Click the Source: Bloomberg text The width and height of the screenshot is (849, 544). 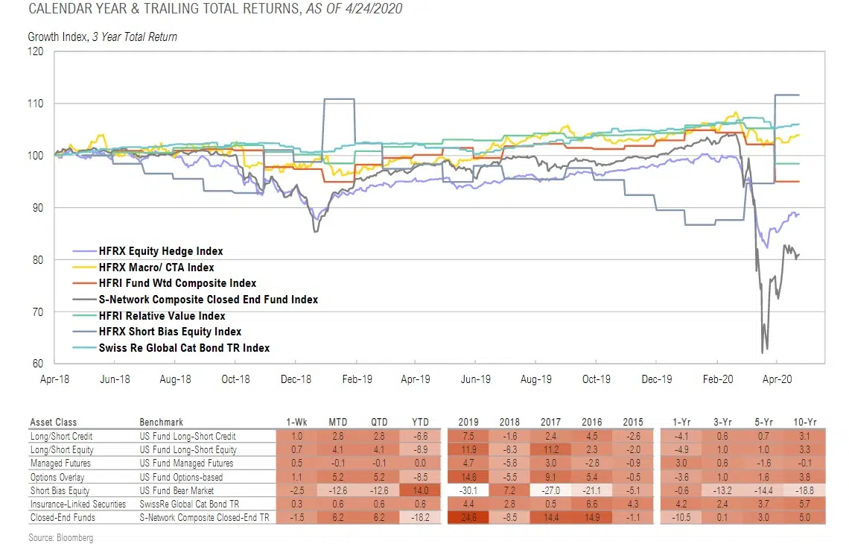coord(62,536)
